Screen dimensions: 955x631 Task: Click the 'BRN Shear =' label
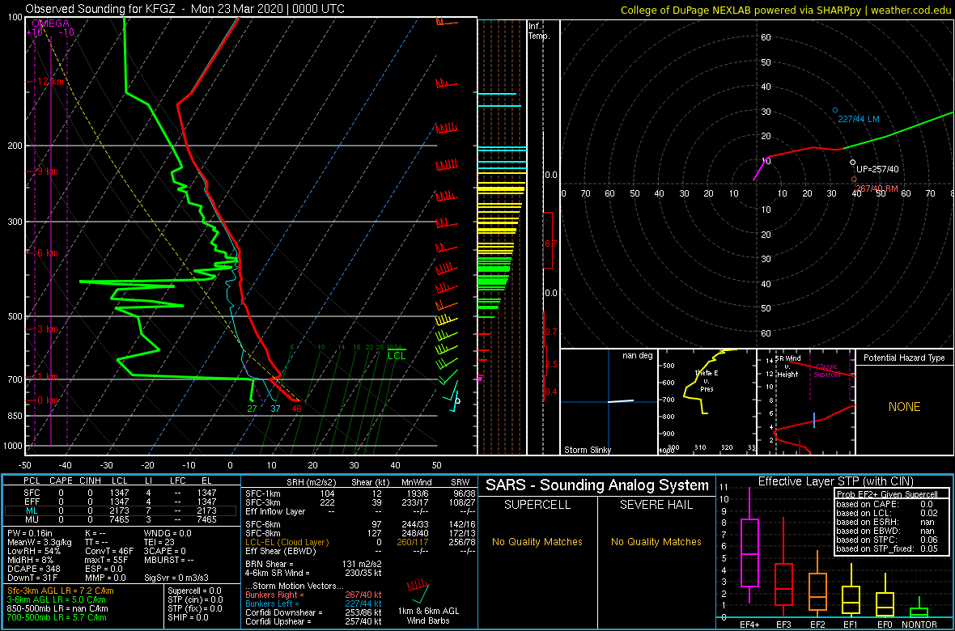click(270, 563)
